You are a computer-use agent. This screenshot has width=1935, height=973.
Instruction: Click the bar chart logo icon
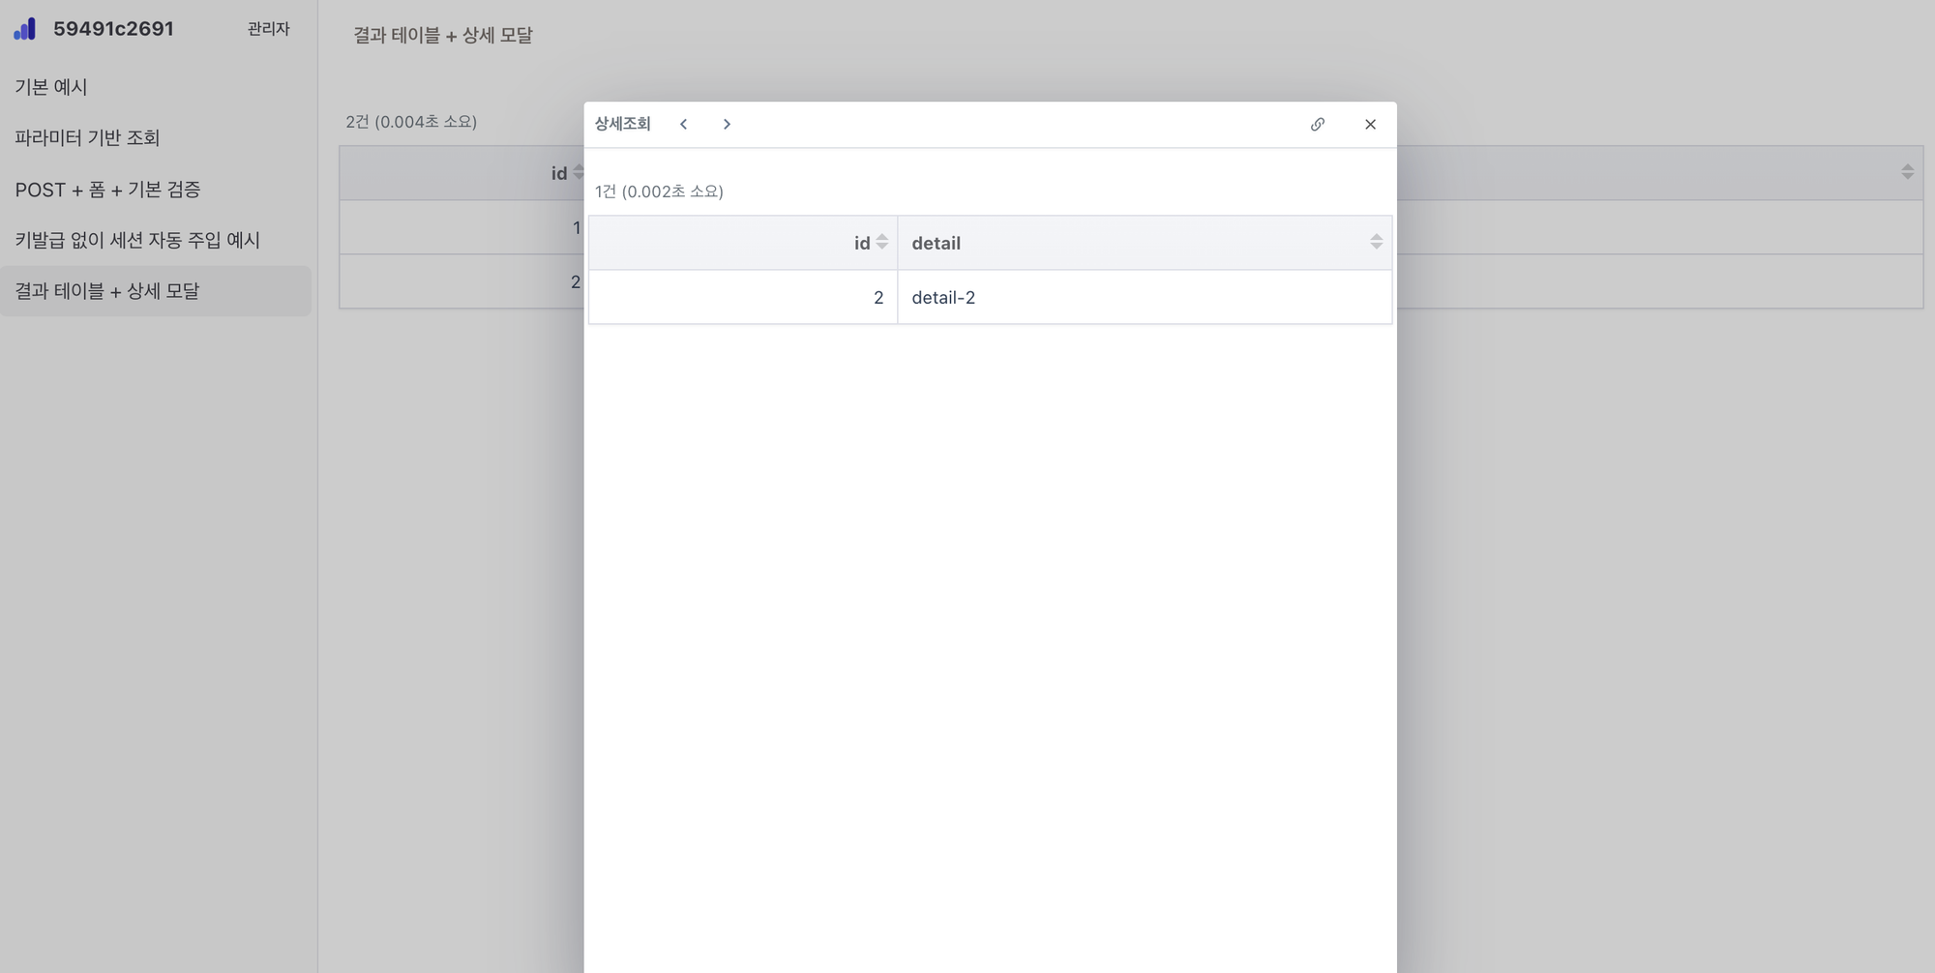coord(25,29)
